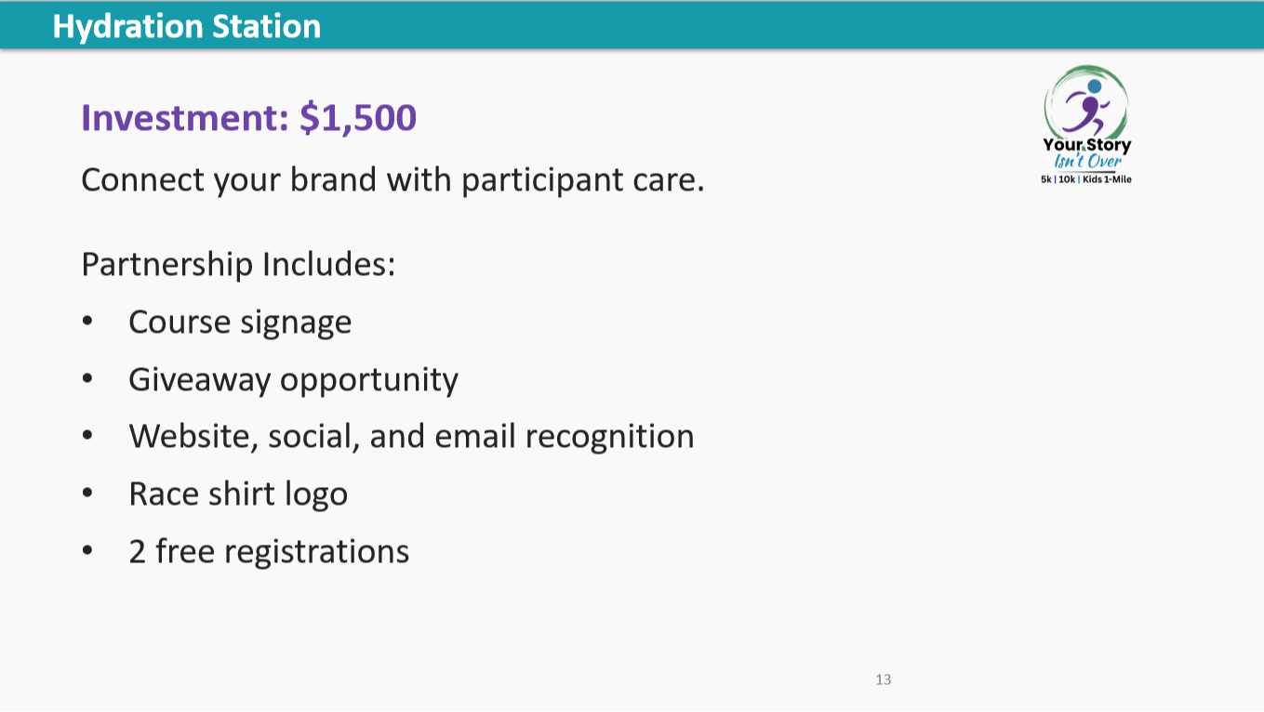Click the Investment: $1,500 heading
Viewport: 1264px width, 712px height.
coord(248,119)
